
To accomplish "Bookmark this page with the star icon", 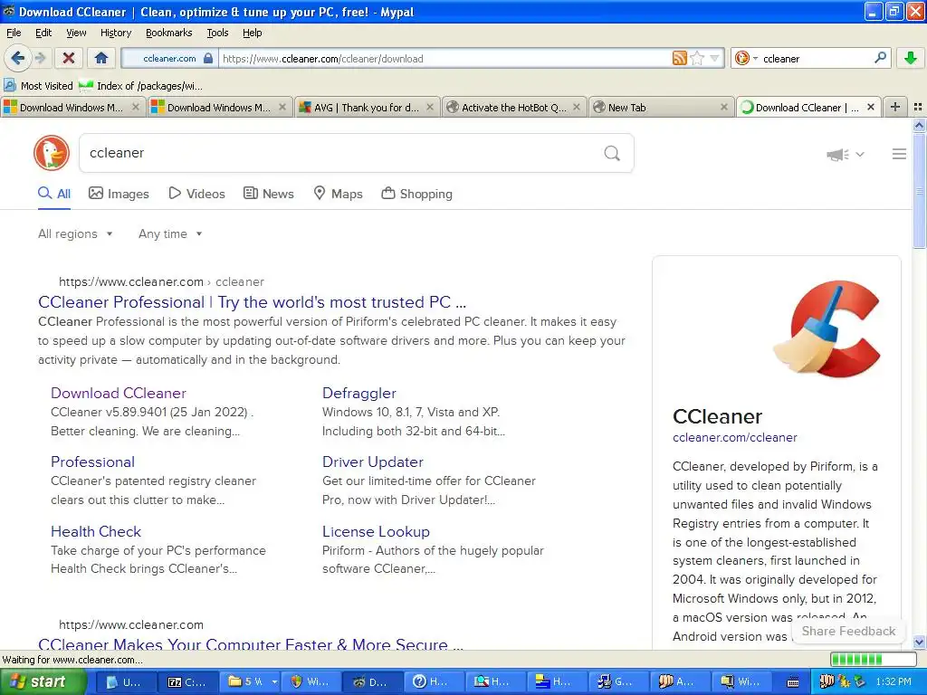I will [697, 58].
